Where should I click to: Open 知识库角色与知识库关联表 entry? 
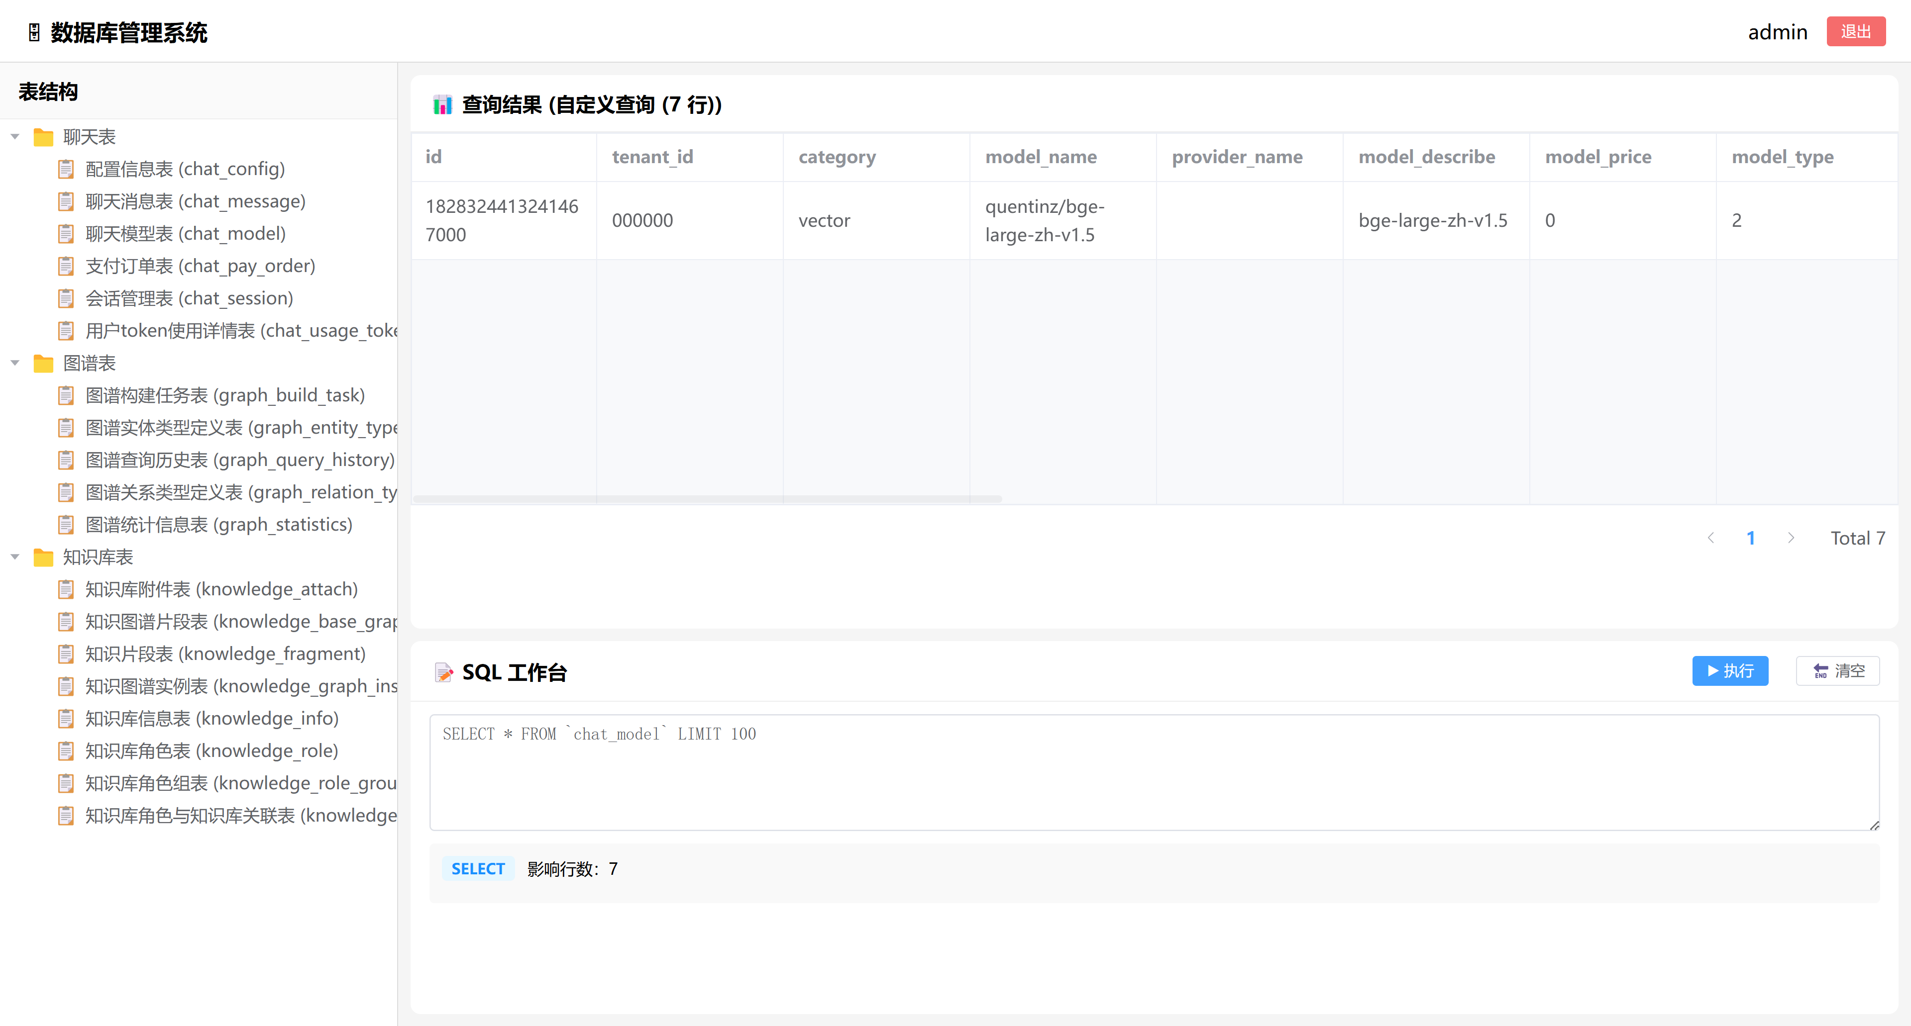click(x=242, y=816)
